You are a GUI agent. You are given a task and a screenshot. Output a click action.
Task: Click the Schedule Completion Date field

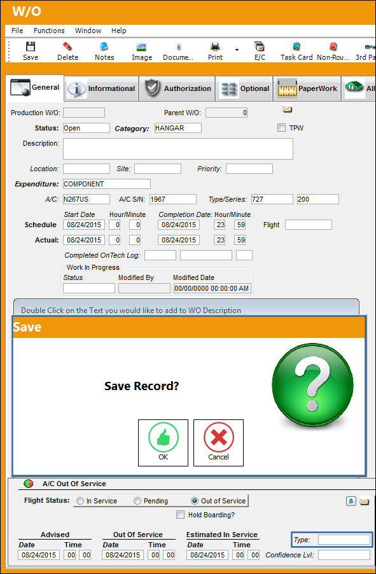(x=179, y=225)
